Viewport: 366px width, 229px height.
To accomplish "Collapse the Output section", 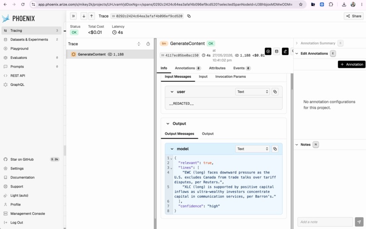I will (168, 124).
